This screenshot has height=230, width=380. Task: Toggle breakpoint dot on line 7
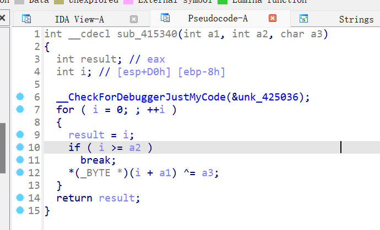(20, 109)
